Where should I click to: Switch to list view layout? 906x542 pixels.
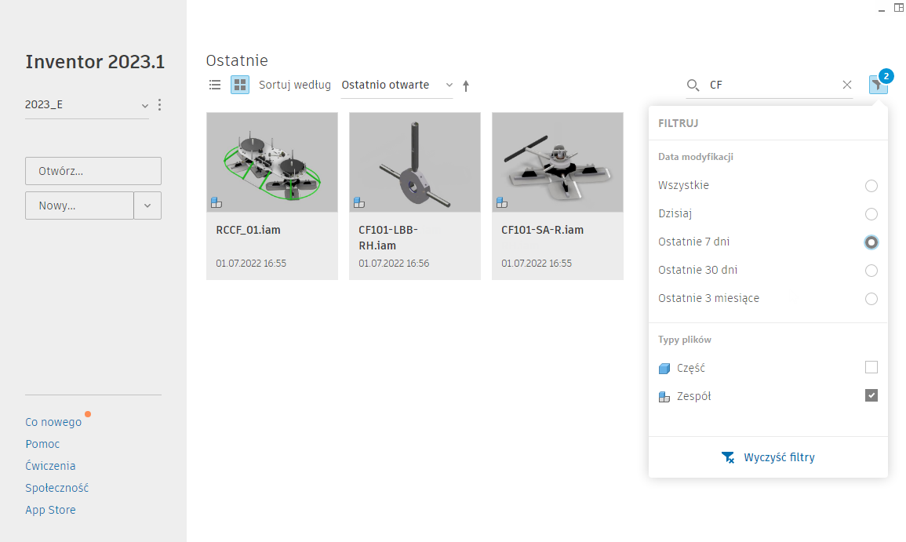coord(215,85)
